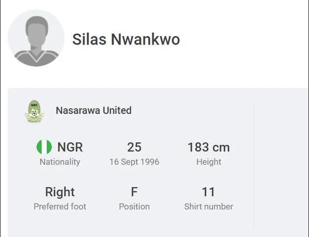Open the Nasarawa United team link
Viewport: 309px width, 237px height.
click(x=94, y=110)
